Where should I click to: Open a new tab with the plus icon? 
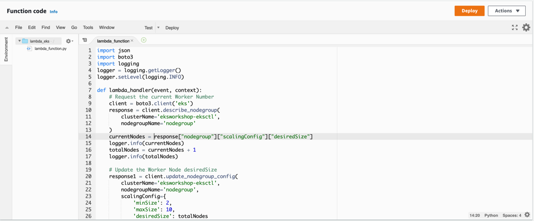[x=144, y=40]
